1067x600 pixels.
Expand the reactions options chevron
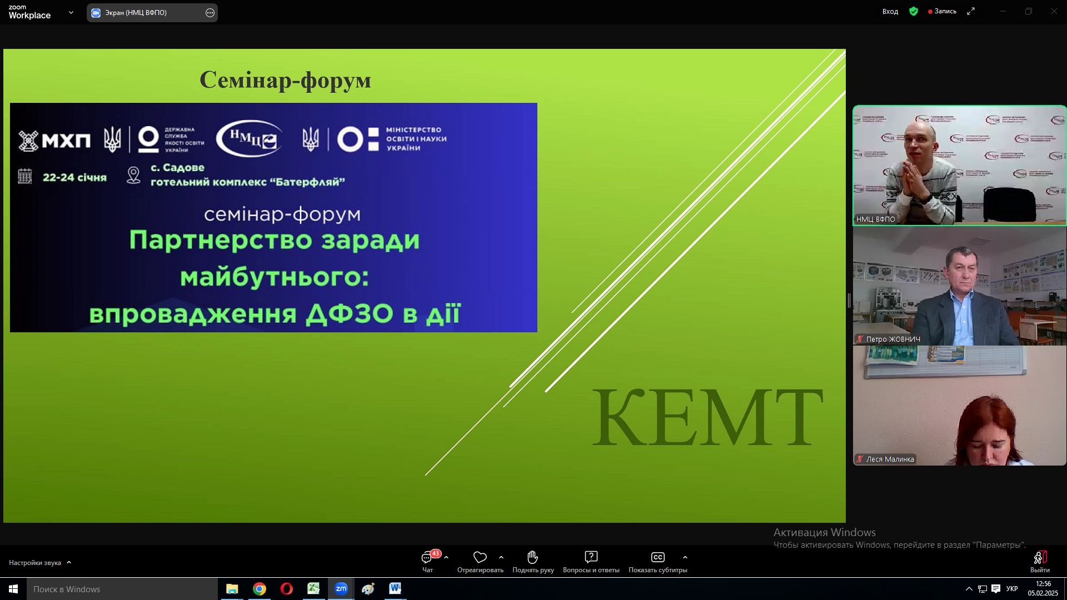(501, 557)
